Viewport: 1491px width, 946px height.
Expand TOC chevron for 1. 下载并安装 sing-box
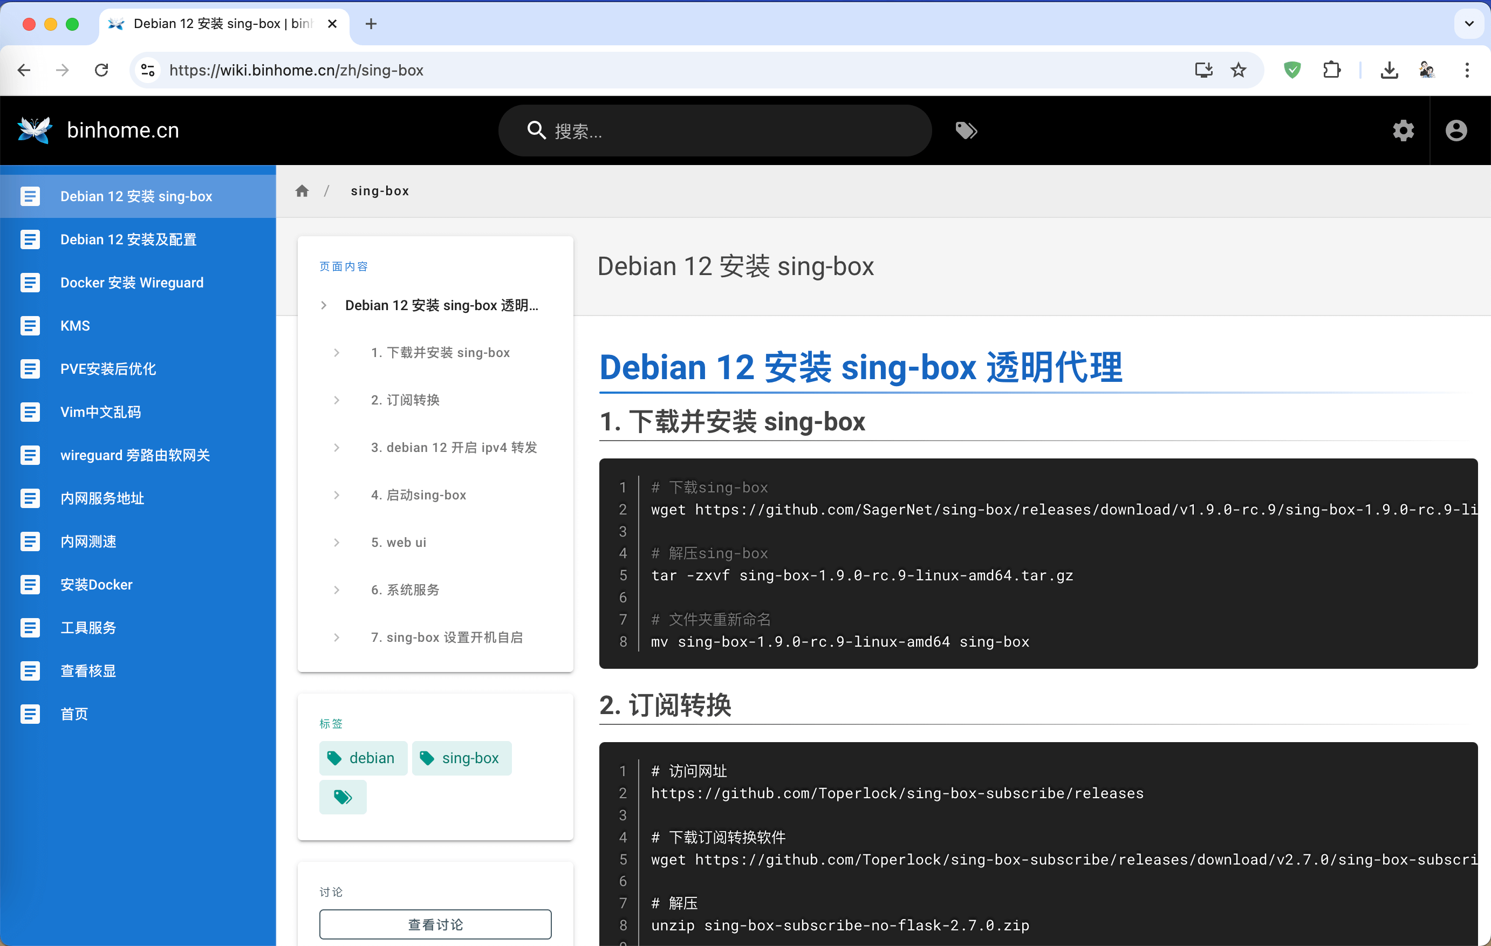[x=337, y=353]
